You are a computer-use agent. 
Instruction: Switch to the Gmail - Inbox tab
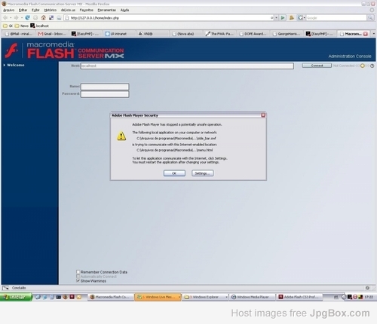coord(52,34)
